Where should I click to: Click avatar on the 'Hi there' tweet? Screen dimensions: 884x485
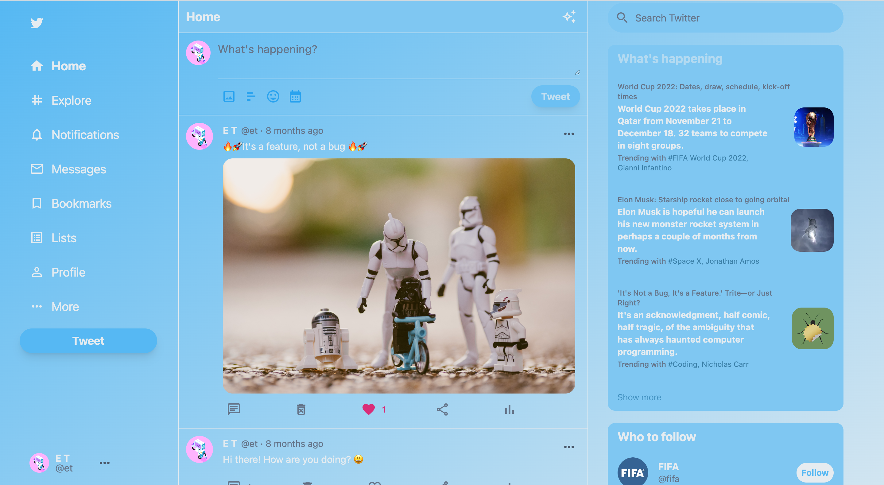click(200, 449)
